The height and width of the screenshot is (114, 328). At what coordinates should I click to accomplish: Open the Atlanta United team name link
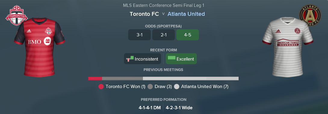coord(186,14)
